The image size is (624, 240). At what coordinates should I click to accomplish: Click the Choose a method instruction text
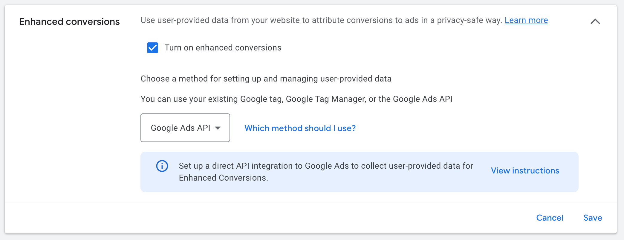click(x=266, y=79)
